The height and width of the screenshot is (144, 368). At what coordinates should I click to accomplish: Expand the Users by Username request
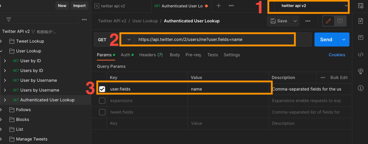5,90
